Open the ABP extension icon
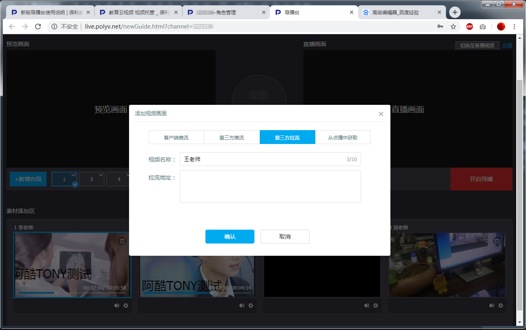The height and width of the screenshot is (330, 526). [470, 27]
